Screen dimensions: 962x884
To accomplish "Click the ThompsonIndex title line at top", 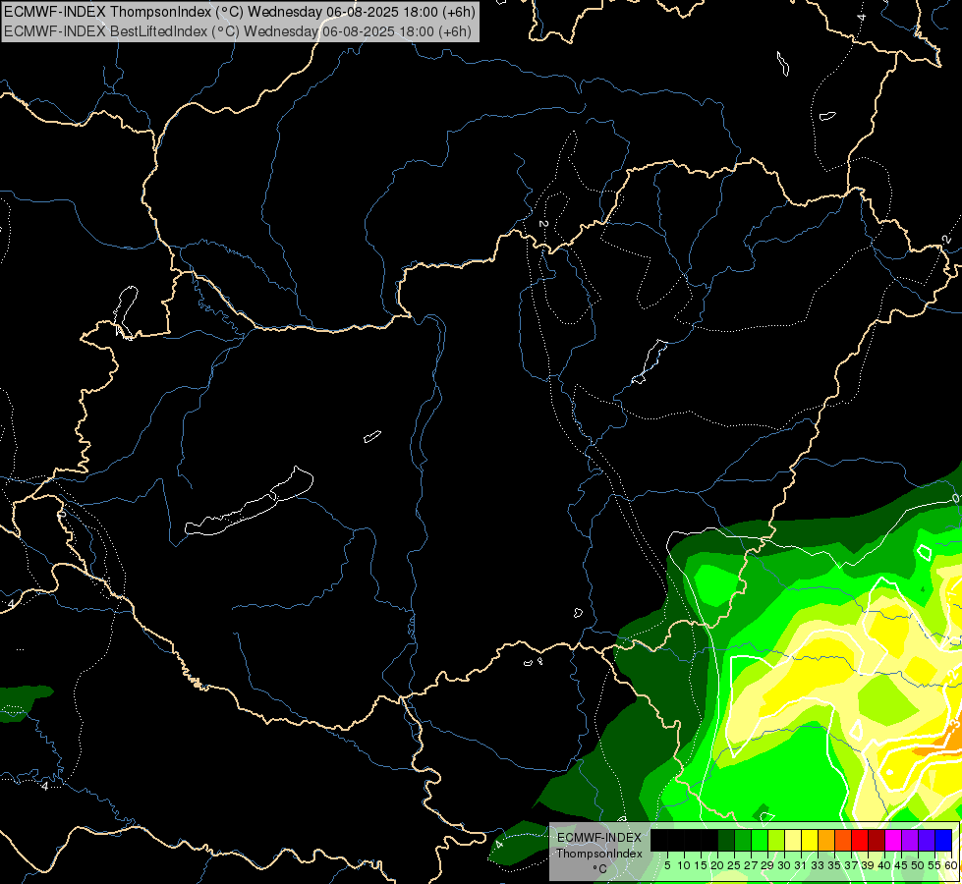I will coord(240,12).
